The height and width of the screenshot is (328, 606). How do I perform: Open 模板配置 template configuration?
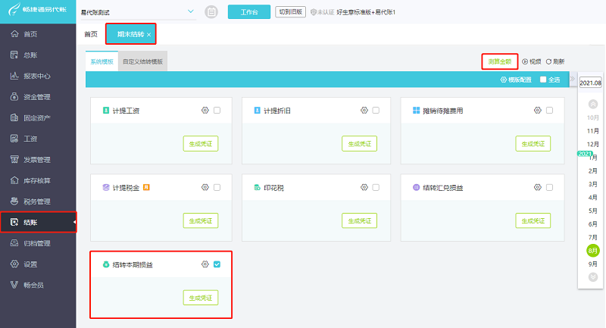pos(516,80)
